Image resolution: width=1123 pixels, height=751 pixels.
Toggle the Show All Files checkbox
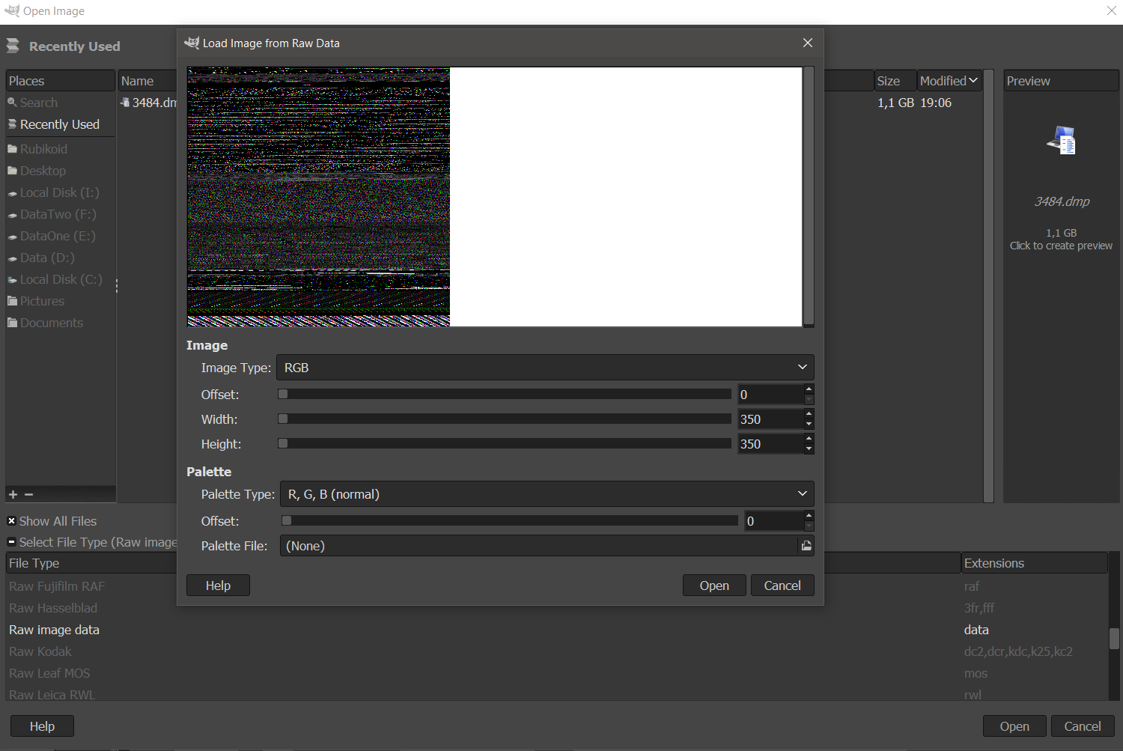coord(12,521)
